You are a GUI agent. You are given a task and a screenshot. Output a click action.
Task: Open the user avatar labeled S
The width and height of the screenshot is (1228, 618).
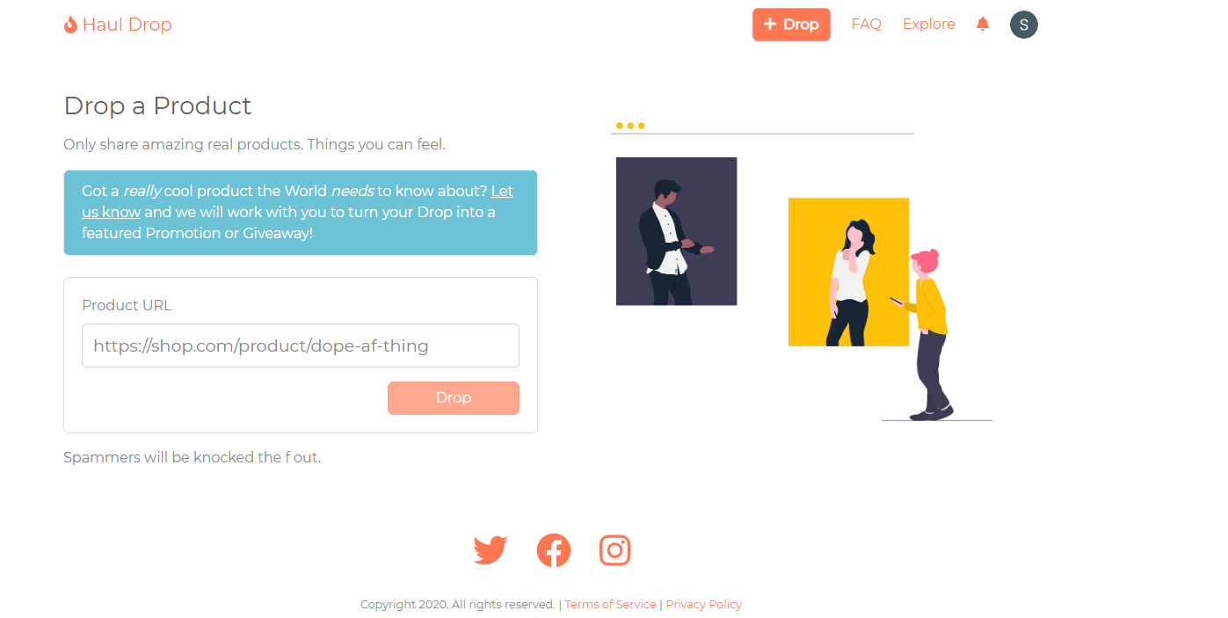1024,25
